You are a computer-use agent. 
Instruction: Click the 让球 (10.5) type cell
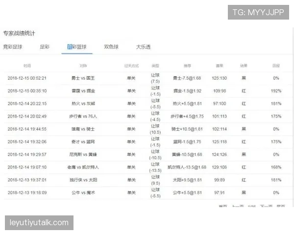point(155,129)
